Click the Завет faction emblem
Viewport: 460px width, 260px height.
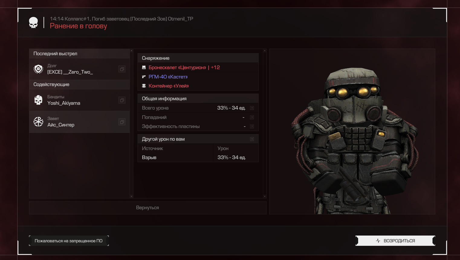pyautogui.click(x=38, y=122)
